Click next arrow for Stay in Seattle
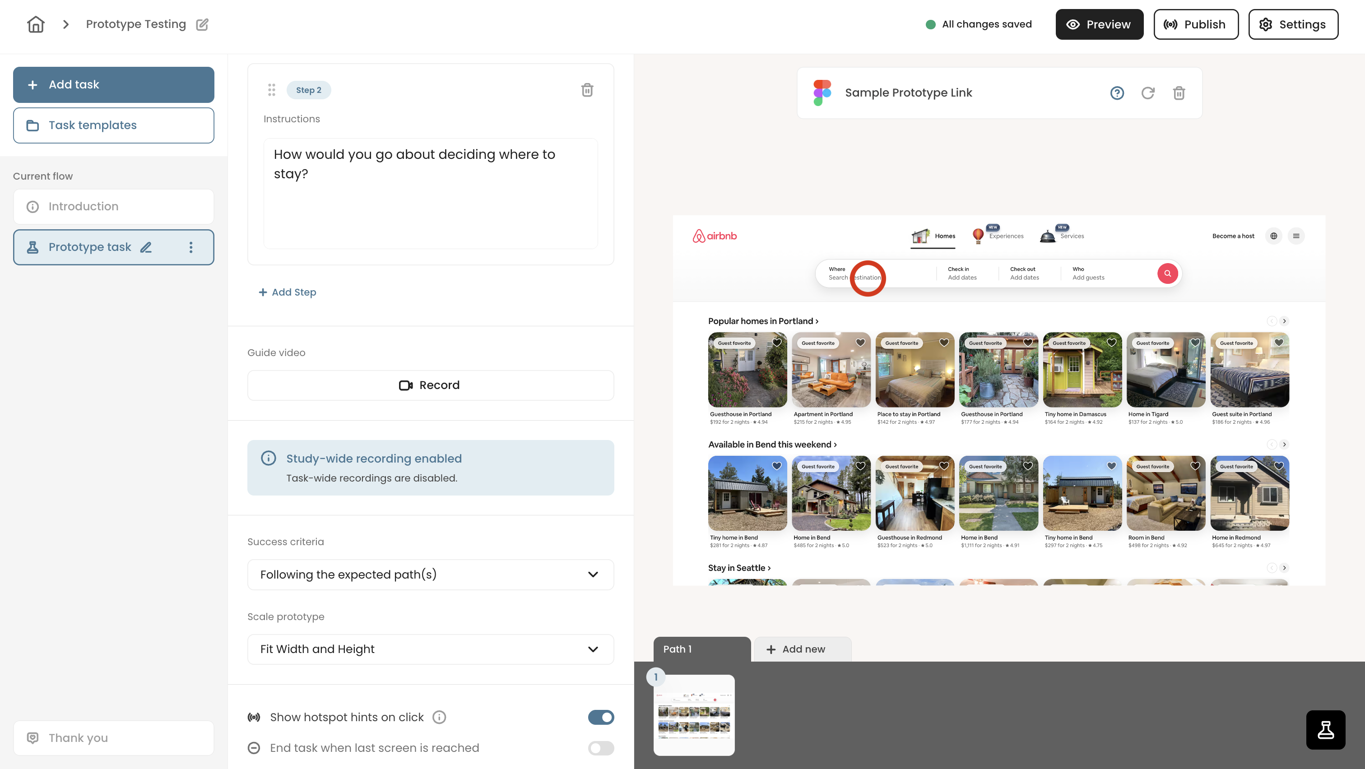Viewport: 1365px width, 769px height. click(1285, 568)
